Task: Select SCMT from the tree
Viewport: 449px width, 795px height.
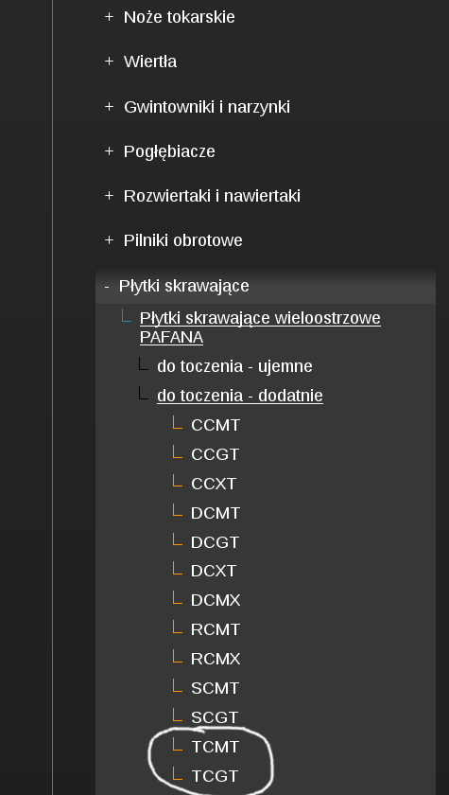Action: [x=215, y=689]
